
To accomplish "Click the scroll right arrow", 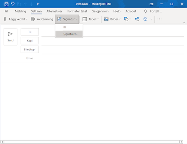I will 181,142.
